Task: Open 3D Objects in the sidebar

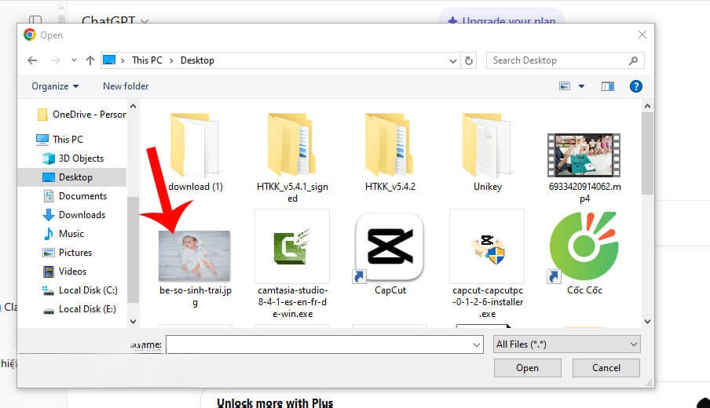Action: tap(73, 158)
